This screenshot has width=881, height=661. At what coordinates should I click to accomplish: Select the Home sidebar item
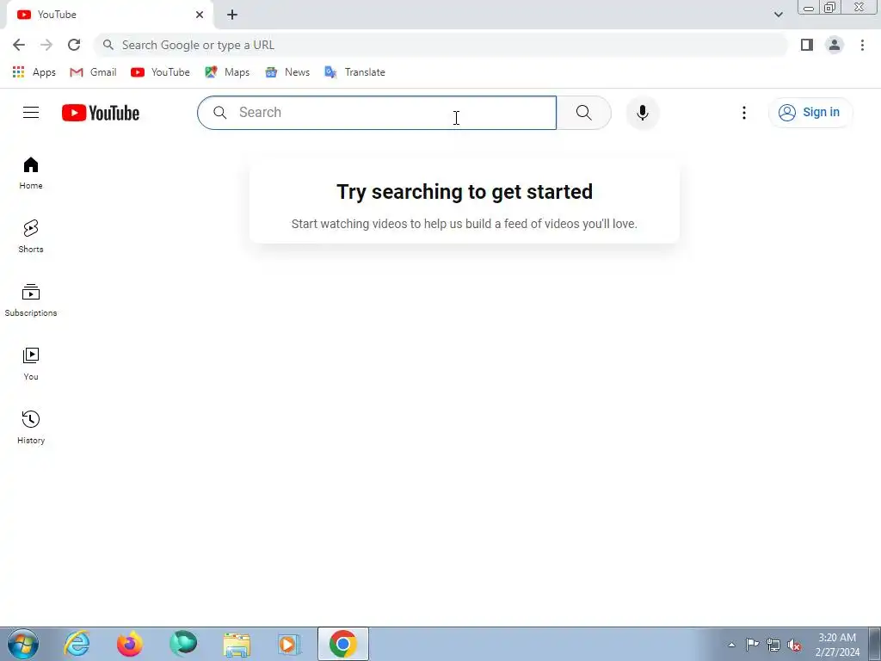[31, 172]
